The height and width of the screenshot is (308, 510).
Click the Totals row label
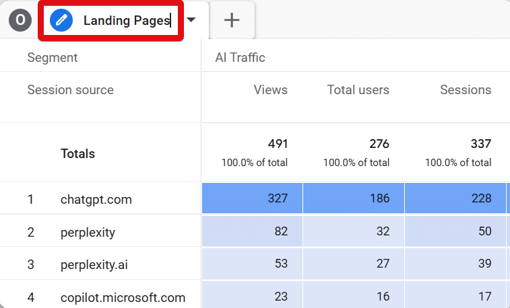point(77,153)
